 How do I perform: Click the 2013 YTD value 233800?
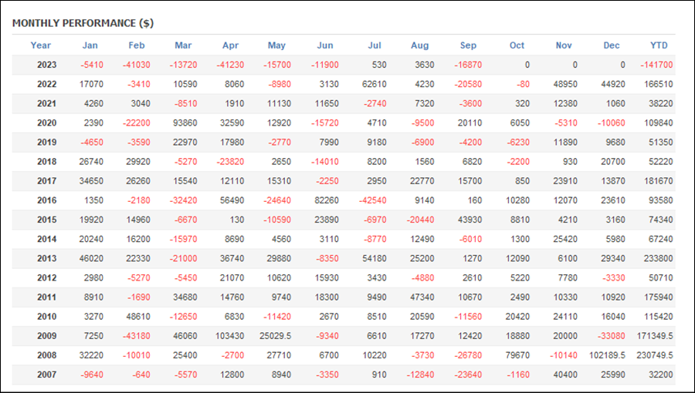click(x=659, y=259)
